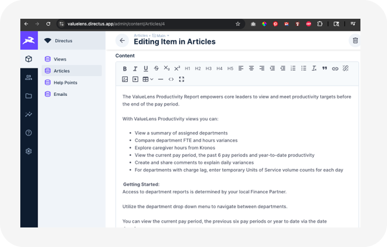Toggle italic text formatting

[x=135, y=68]
